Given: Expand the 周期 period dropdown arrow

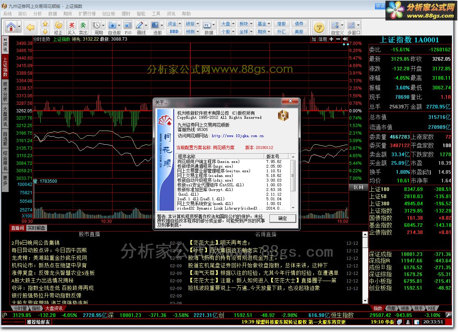Looking at the screenshot, I should (103, 25).
